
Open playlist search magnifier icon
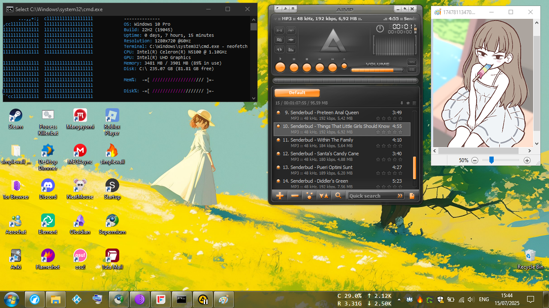click(x=338, y=195)
